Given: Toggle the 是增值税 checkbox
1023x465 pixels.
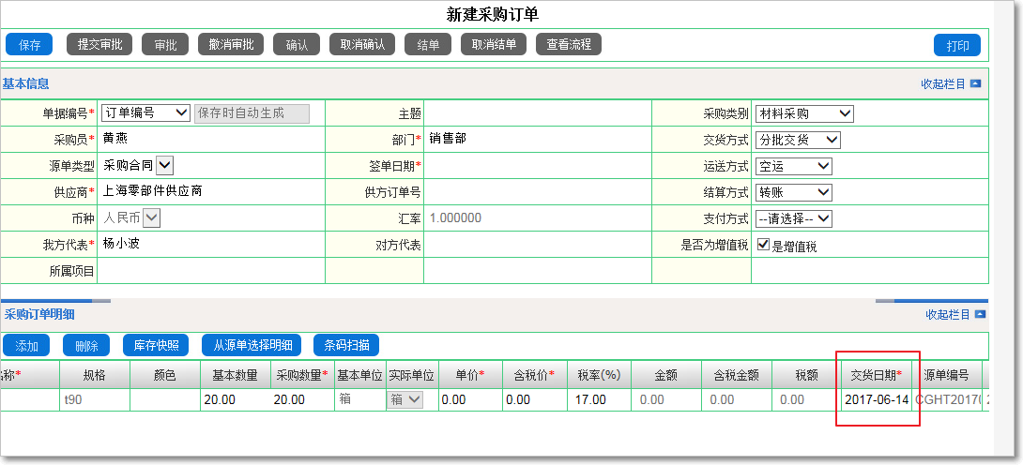Looking at the screenshot, I should tap(763, 245).
